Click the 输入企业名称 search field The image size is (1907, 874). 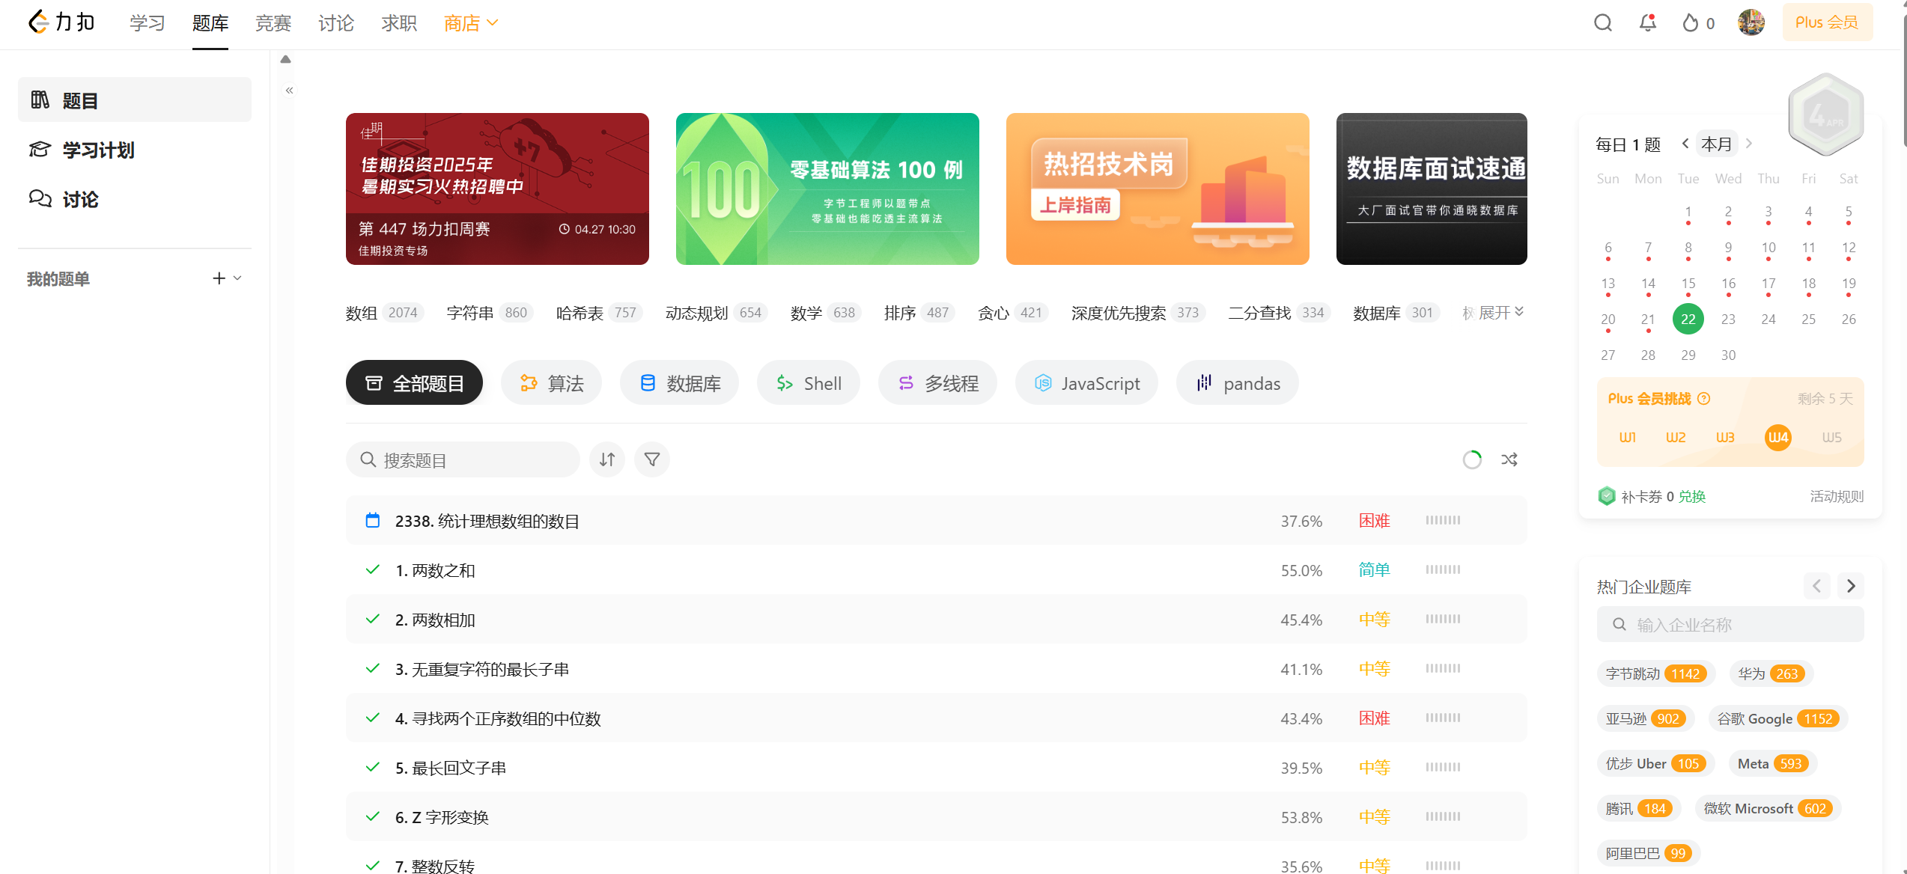point(1730,624)
